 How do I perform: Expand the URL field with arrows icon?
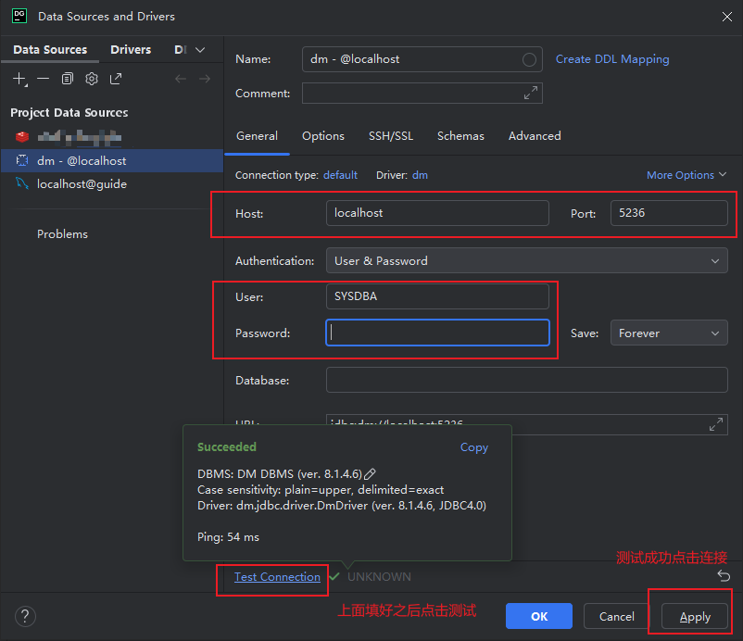click(715, 424)
